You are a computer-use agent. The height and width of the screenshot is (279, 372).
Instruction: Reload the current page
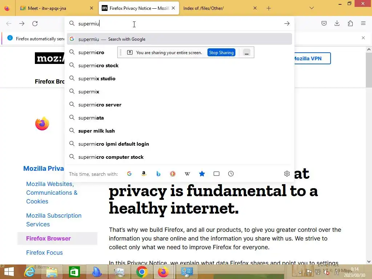click(x=35, y=24)
